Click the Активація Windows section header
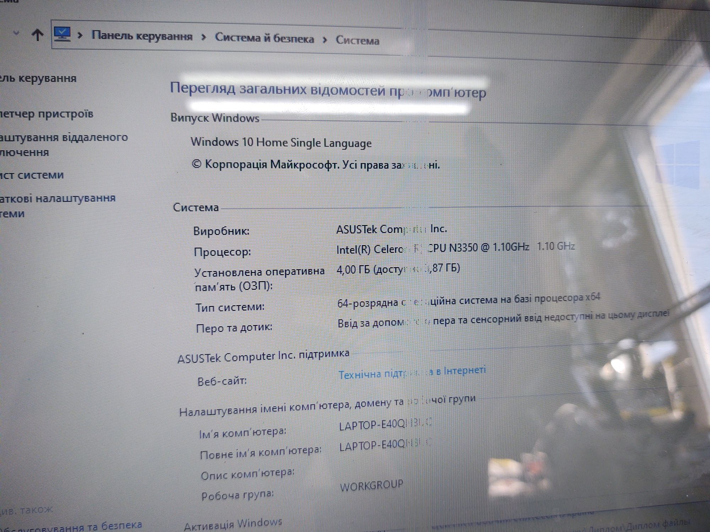This screenshot has width=710, height=532. click(x=233, y=524)
